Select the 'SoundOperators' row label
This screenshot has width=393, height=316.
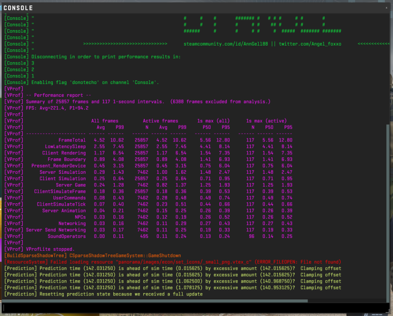(x=67, y=236)
